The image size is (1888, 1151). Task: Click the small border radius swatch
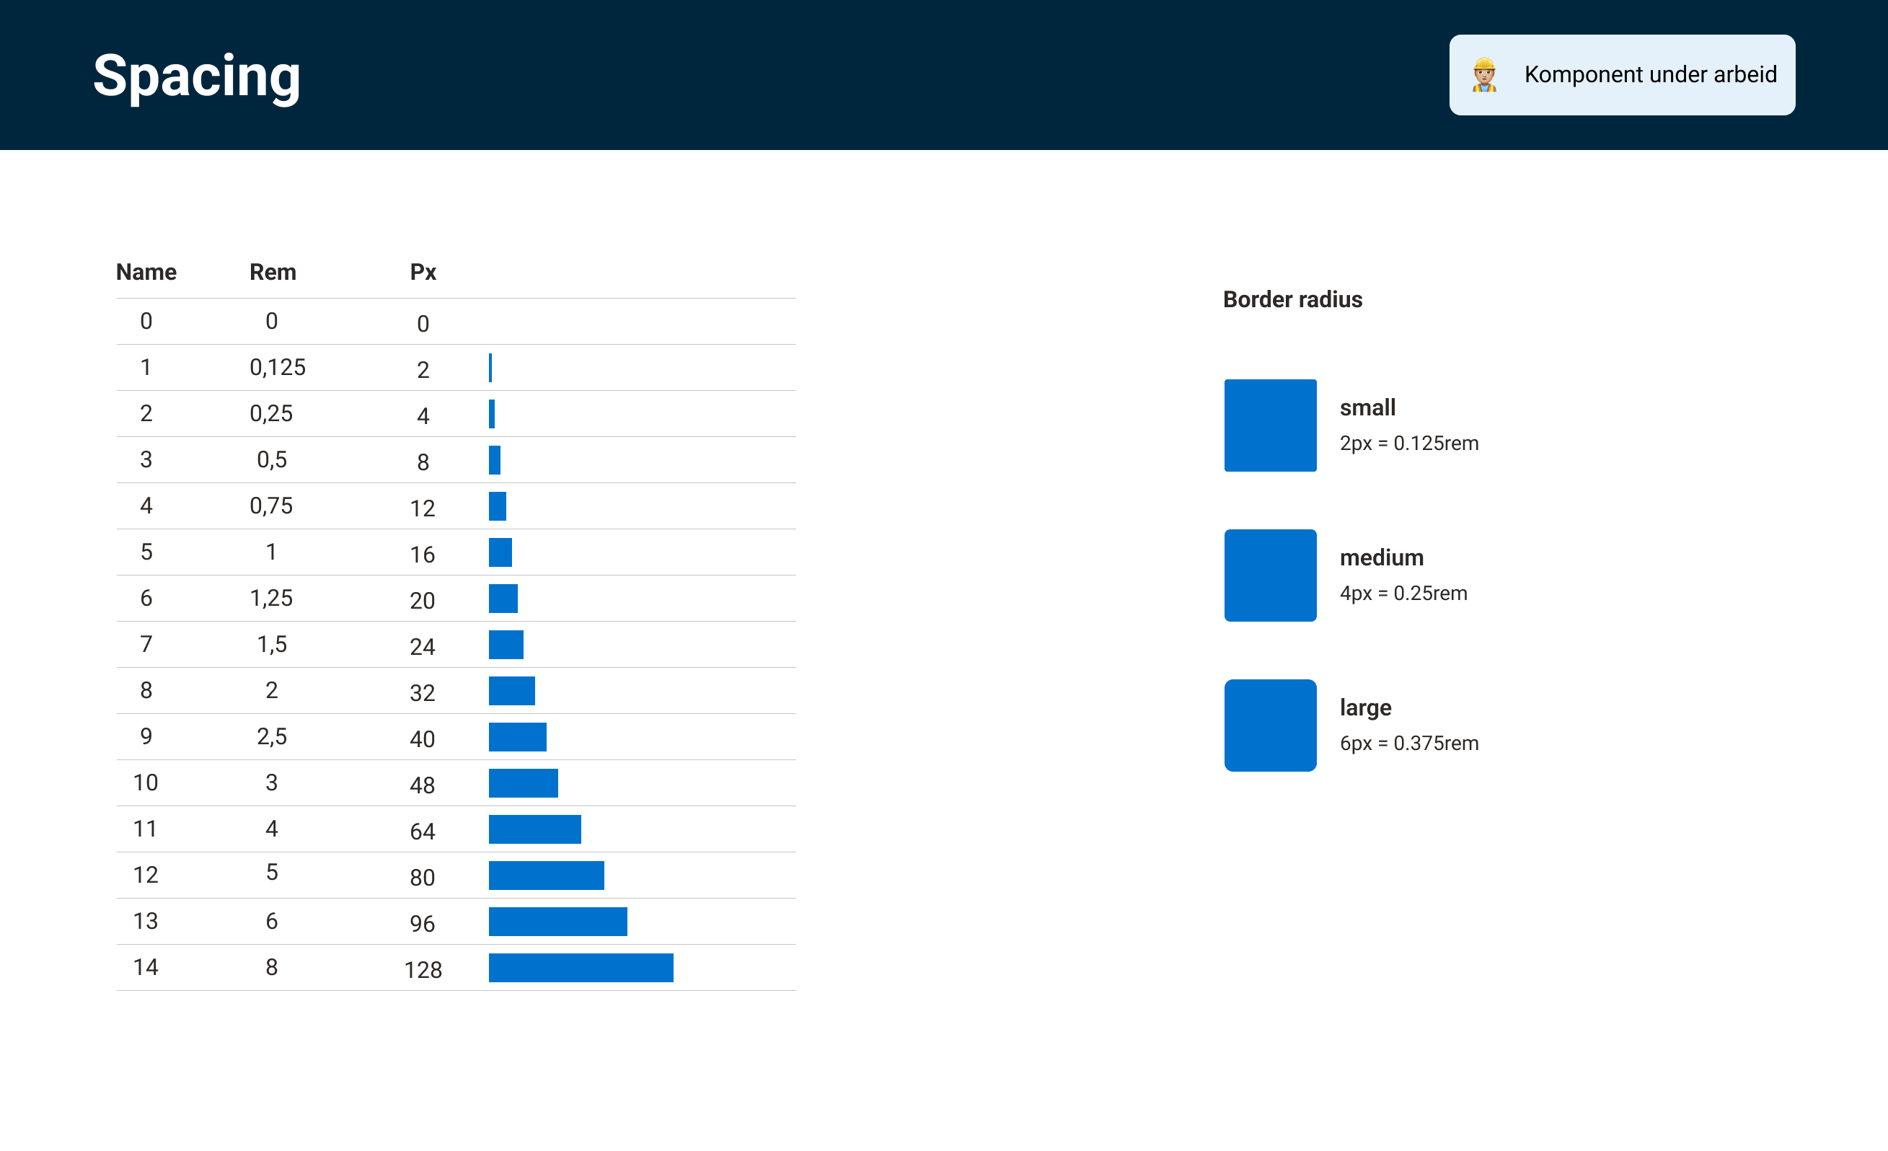(1271, 425)
